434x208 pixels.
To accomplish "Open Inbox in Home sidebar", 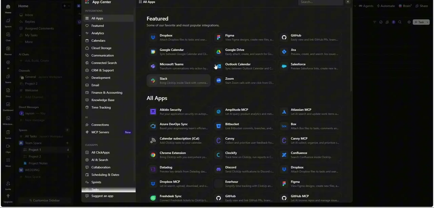I will tap(45, 15).
